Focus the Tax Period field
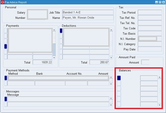The width and height of the screenshot is (166, 113). pyautogui.click(x=150, y=12)
